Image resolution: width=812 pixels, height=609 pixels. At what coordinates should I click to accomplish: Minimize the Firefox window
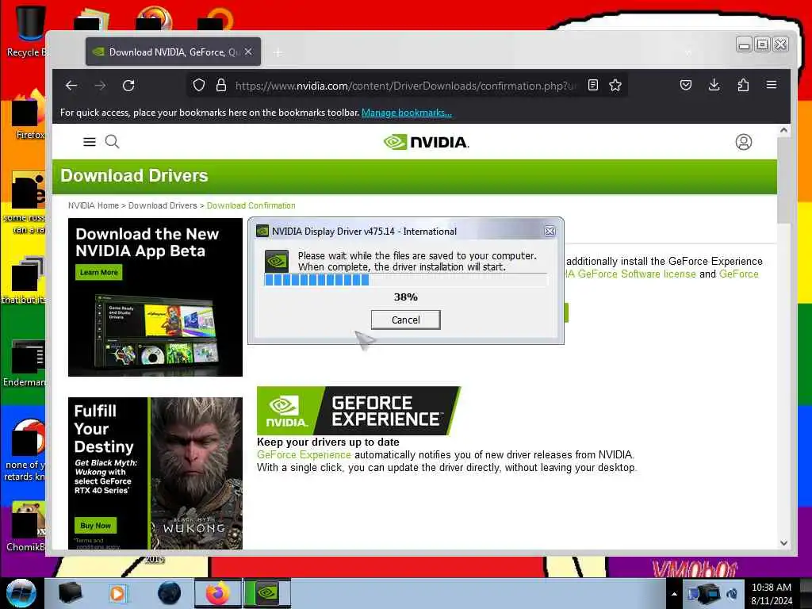pyautogui.click(x=744, y=45)
